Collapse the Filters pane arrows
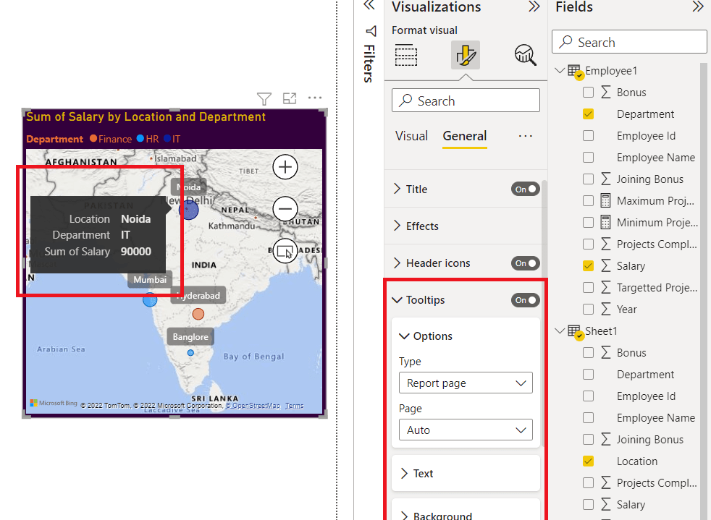 coord(369,6)
